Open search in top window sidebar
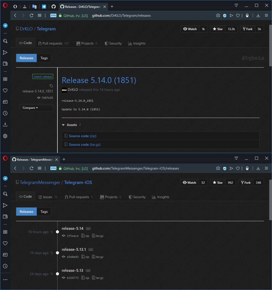 point(5,41)
